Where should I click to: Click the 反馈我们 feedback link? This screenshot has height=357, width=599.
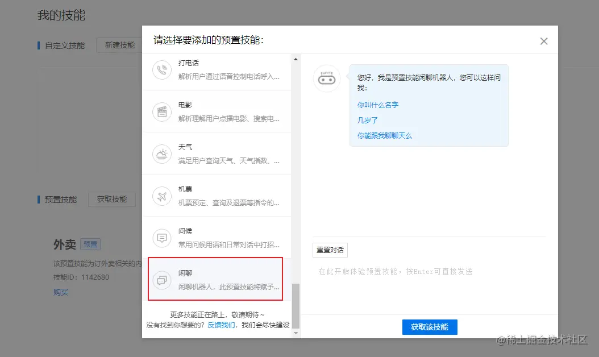click(x=221, y=325)
